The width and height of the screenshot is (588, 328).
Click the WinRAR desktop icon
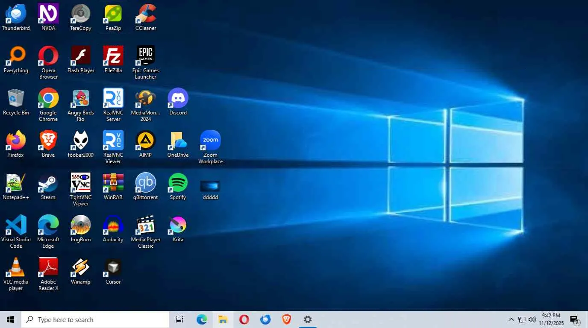(113, 187)
